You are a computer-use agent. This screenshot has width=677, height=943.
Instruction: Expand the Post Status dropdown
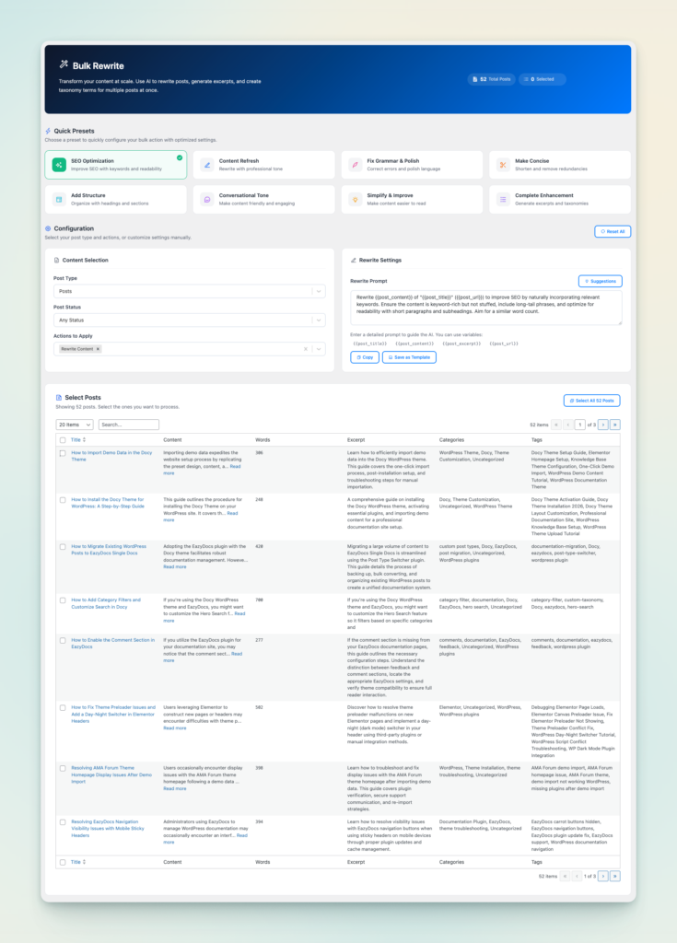click(x=189, y=320)
